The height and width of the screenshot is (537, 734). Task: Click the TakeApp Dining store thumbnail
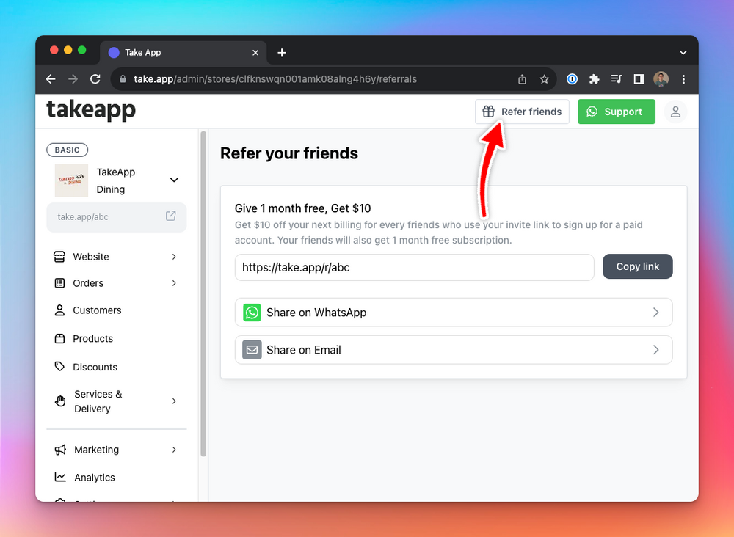pos(71,180)
